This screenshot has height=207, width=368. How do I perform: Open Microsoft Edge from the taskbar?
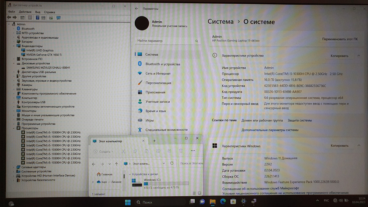[223, 201]
